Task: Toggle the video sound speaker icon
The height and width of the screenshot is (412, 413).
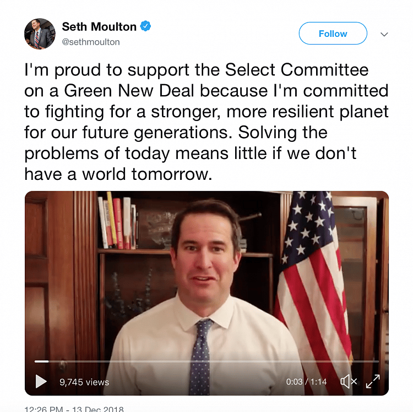Action: [349, 381]
